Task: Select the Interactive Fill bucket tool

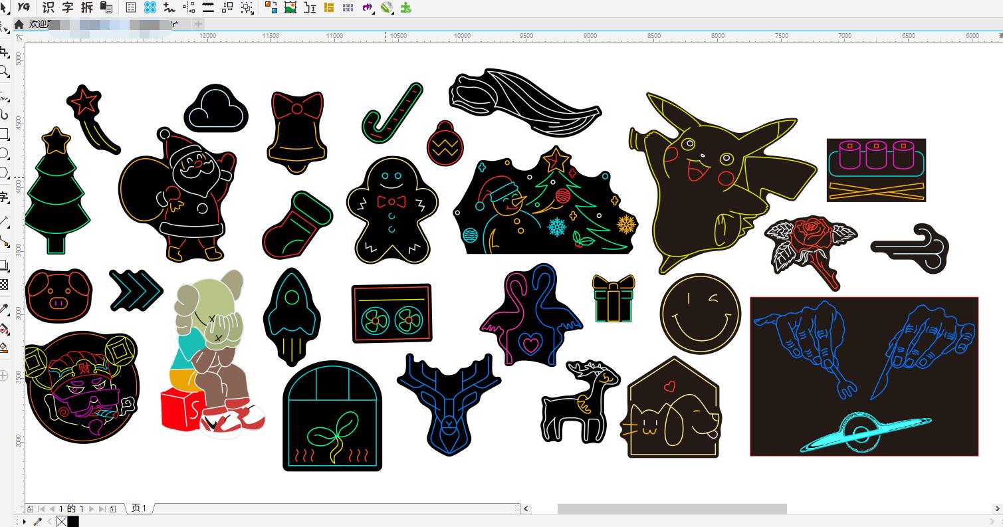Action: (x=5, y=329)
